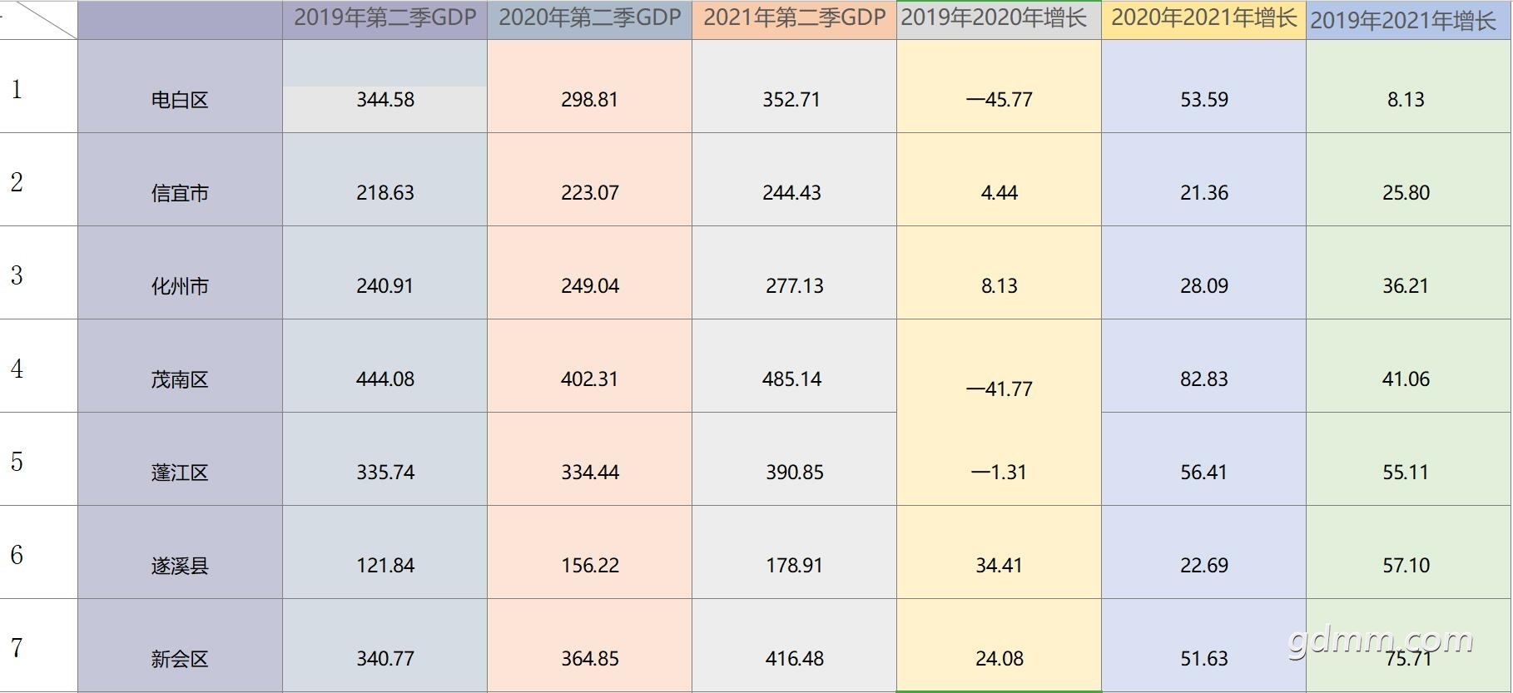This screenshot has width=1513, height=693.
Task: Click the gdmm.com watermark
Action: pos(1381,641)
